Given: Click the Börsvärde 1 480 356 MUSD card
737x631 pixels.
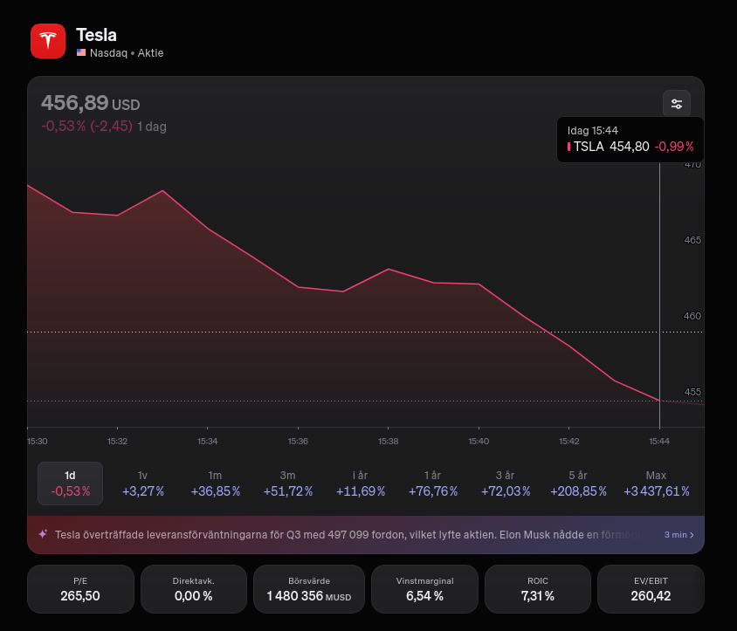Looking at the screenshot, I should (x=309, y=589).
